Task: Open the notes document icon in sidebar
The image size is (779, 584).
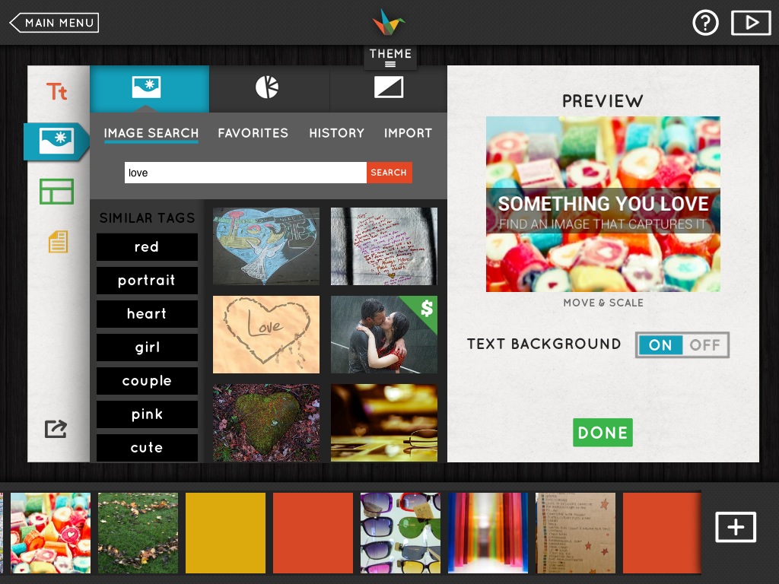Action: [x=58, y=242]
